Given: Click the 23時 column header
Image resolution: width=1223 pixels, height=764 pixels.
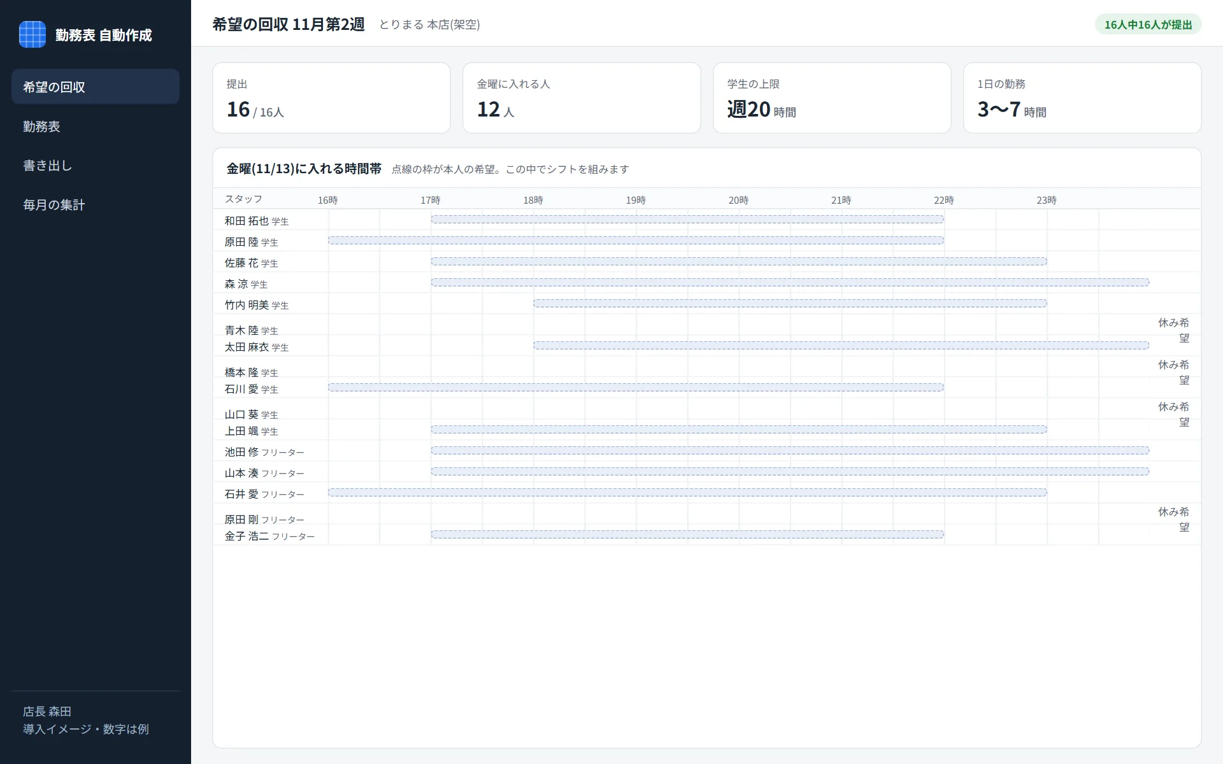Looking at the screenshot, I should coord(1047,200).
